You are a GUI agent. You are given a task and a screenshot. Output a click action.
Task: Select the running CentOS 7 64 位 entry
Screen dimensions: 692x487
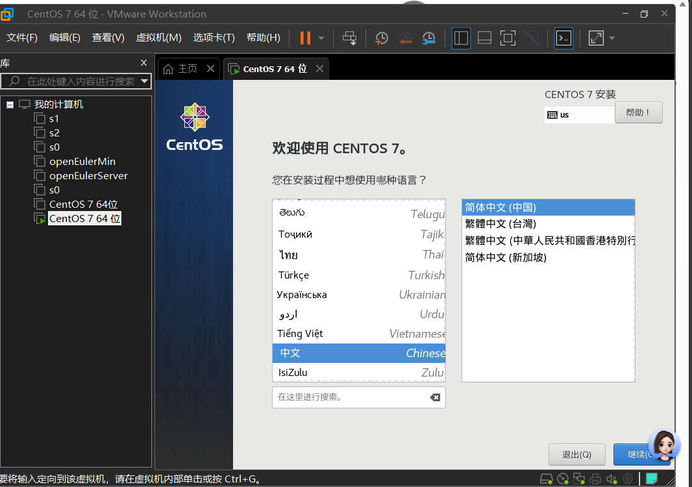pyautogui.click(x=85, y=219)
